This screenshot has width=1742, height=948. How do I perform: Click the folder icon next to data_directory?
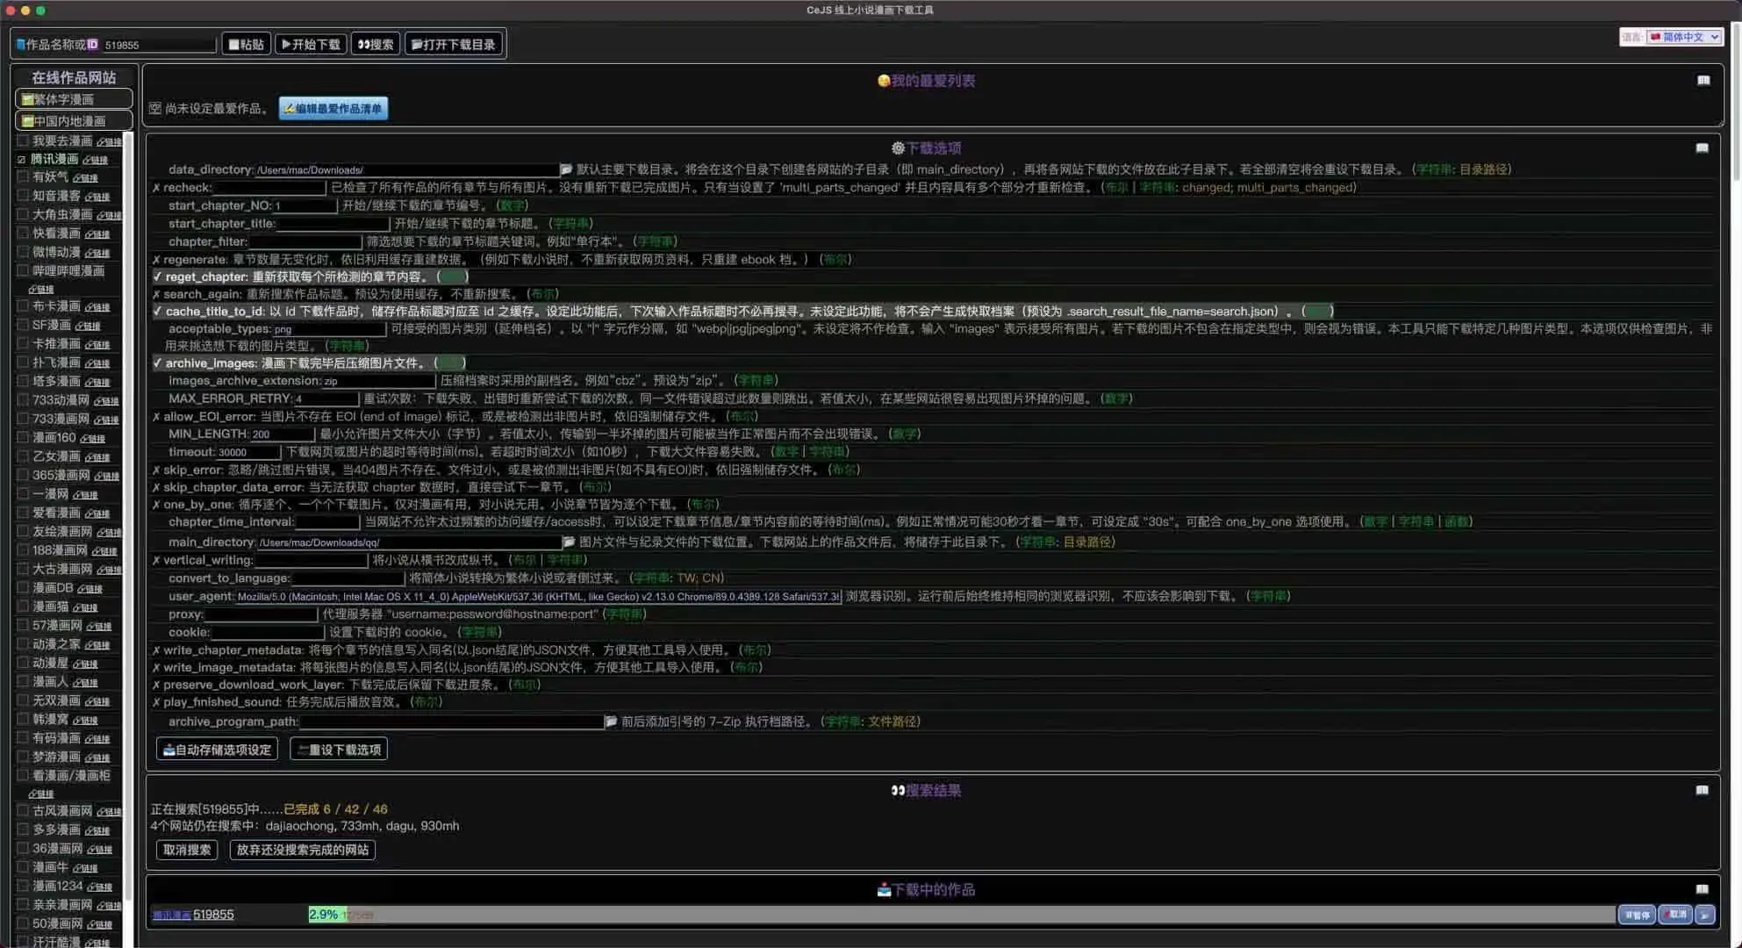pyautogui.click(x=566, y=169)
